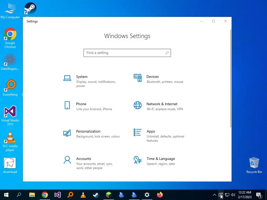Image resolution: width=267 pixels, height=200 pixels.
Task: Open the Phone settings icon
Action: point(67,105)
